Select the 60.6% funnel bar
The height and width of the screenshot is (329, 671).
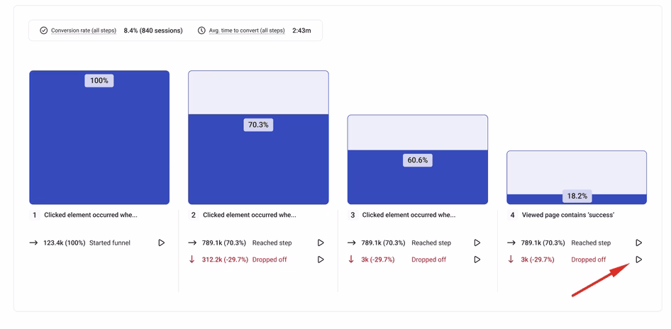(x=418, y=177)
